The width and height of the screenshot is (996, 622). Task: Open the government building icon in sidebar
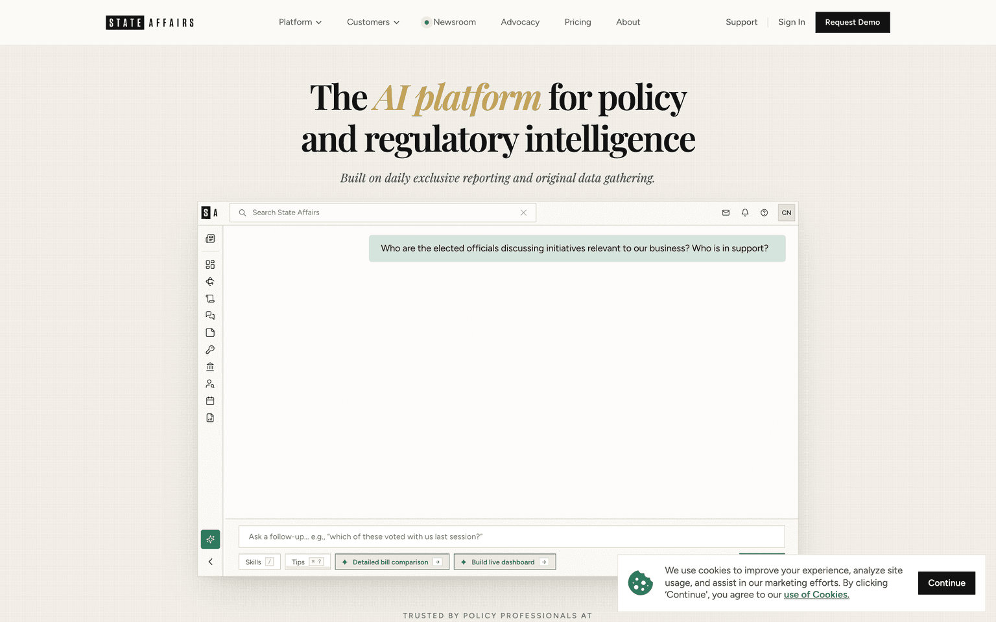[210, 367]
